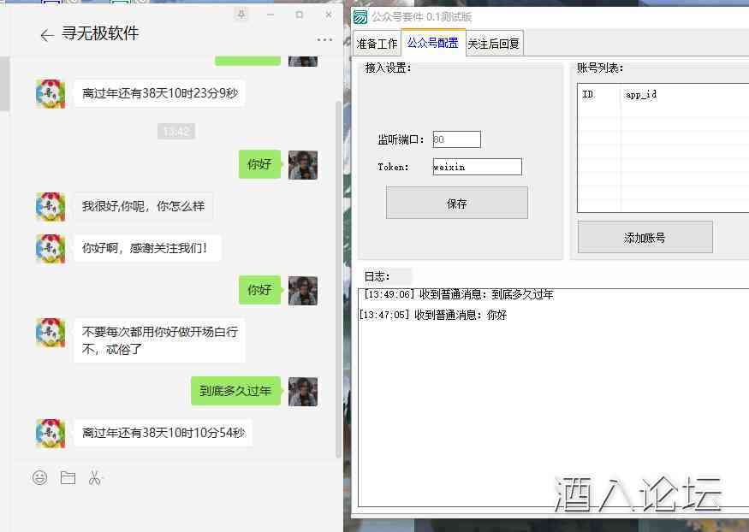
Task: Click your own avatar beside the 你好 message
Action: [x=303, y=164]
